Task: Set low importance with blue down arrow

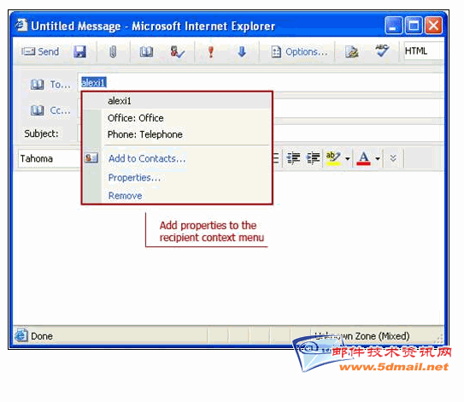Action: pos(242,52)
